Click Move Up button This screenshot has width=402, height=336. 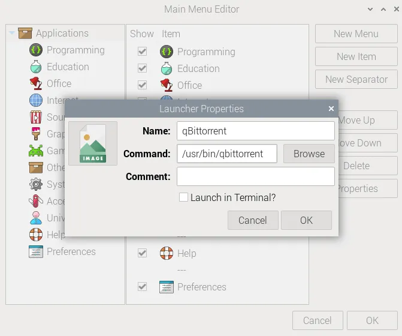tap(368, 120)
